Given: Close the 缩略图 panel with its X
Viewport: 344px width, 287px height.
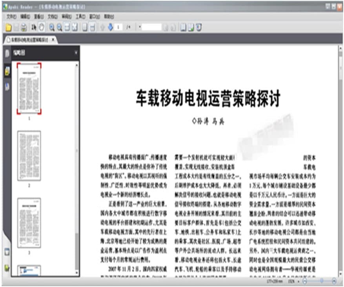Looking at the screenshot, I should tap(76, 52).
